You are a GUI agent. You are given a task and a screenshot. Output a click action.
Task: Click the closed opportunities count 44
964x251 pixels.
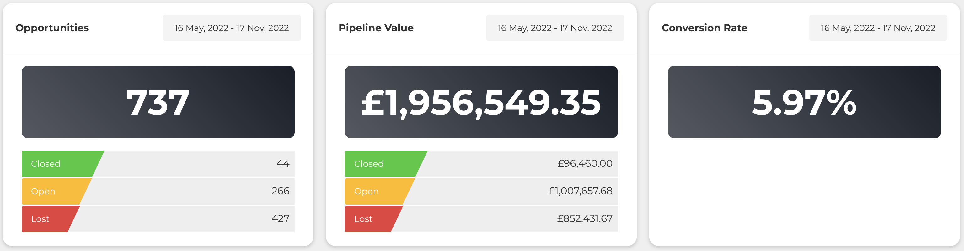click(283, 163)
